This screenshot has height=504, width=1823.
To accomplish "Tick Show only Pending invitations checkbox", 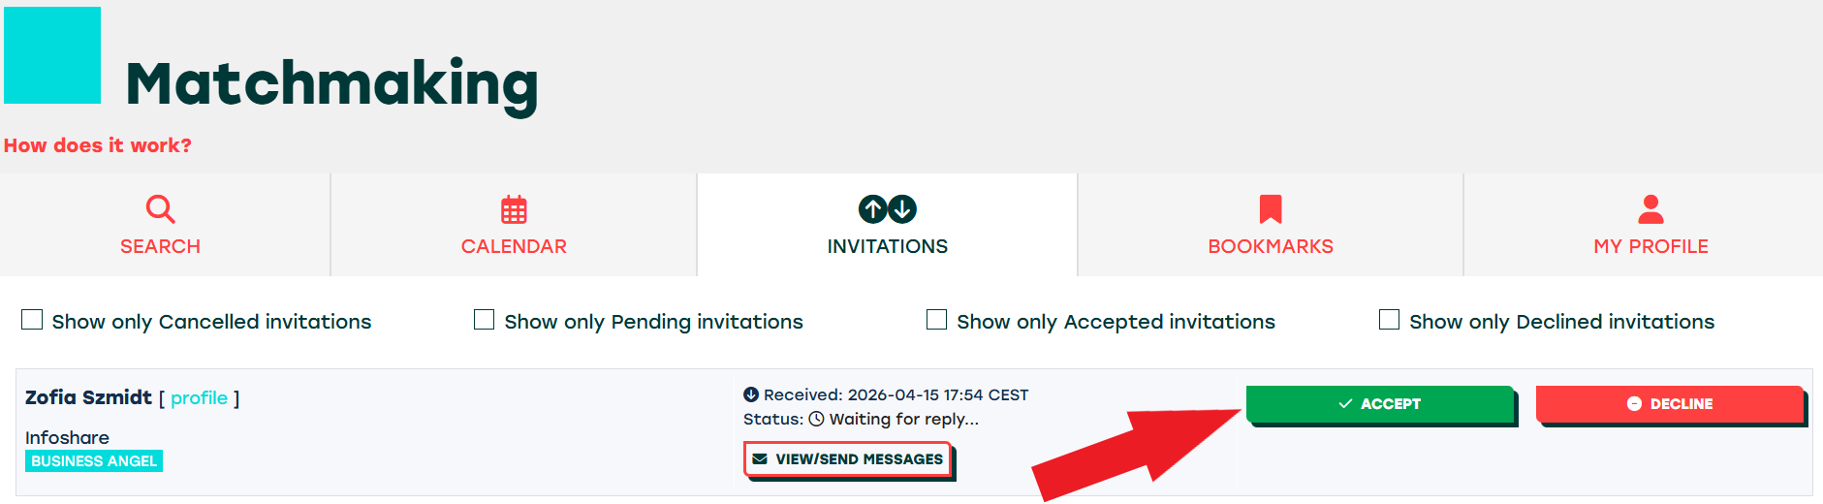I will coord(484,320).
